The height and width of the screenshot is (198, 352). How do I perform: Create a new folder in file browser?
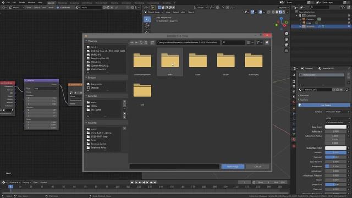[152, 42]
